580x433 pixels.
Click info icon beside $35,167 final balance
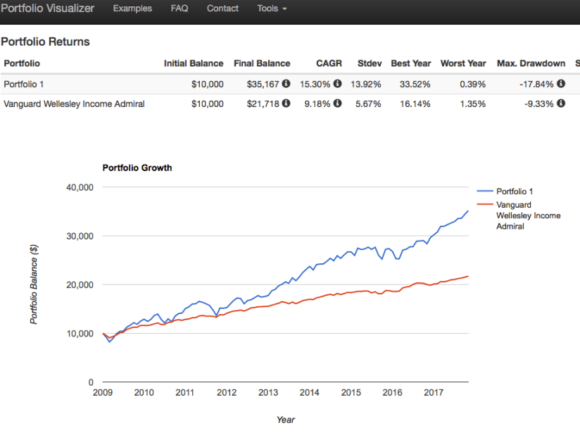[x=286, y=84]
